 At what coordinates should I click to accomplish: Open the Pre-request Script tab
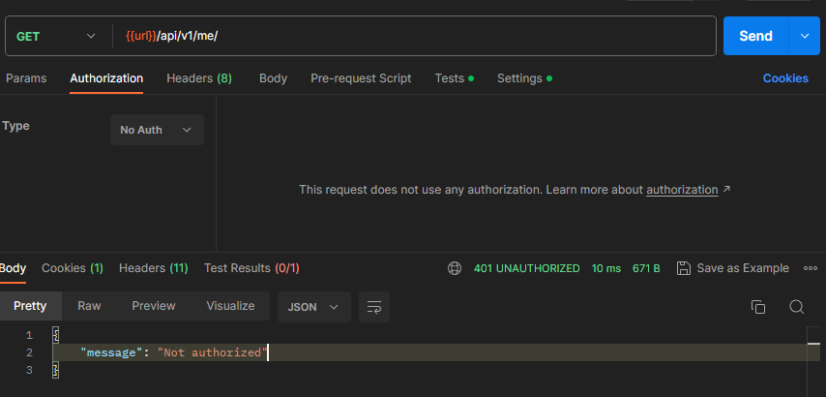click(361, 78)
